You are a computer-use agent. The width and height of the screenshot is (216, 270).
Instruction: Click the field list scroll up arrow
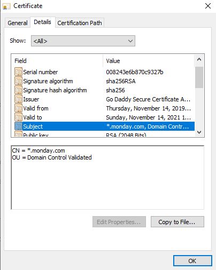pos(199,60)
